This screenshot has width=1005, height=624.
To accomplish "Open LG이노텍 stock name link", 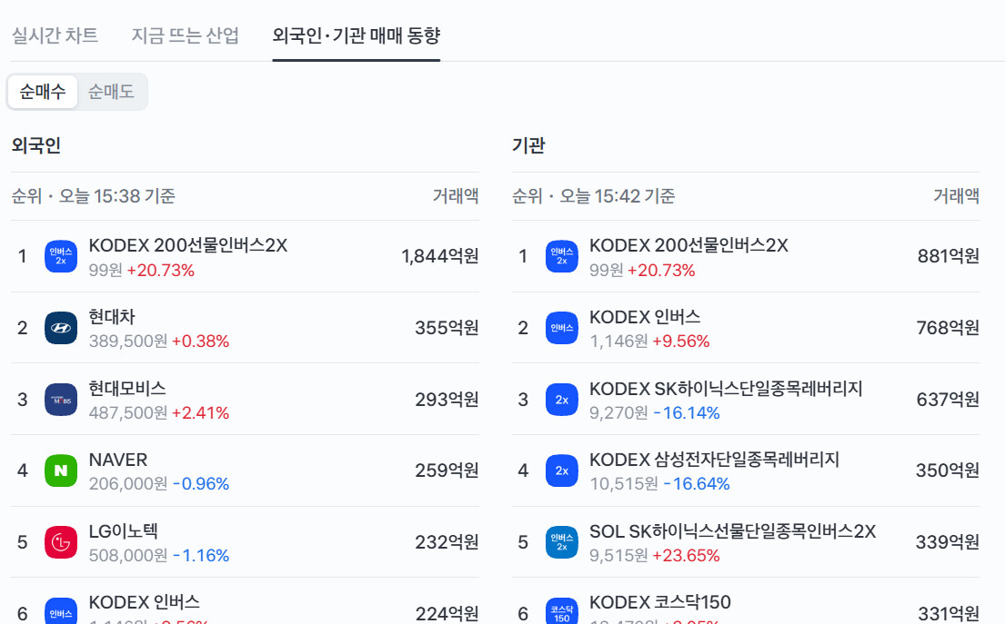I will (x=123, y=531).
